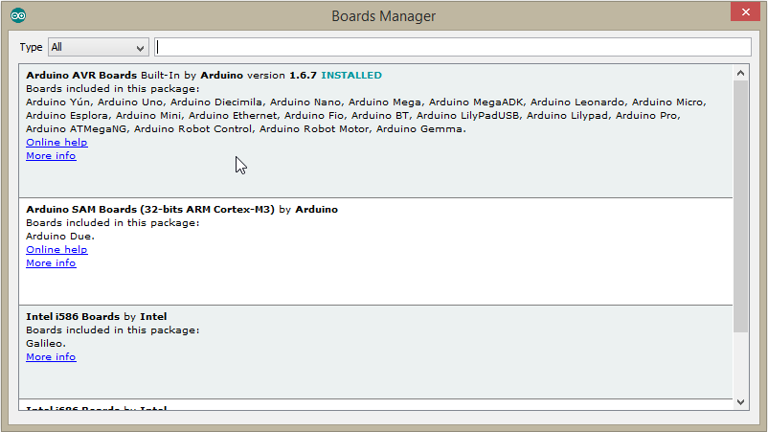Select the Arduino AVR Boards title text
Image resolution: width=768 pixels, height=432 pixels.
point(81,76)
